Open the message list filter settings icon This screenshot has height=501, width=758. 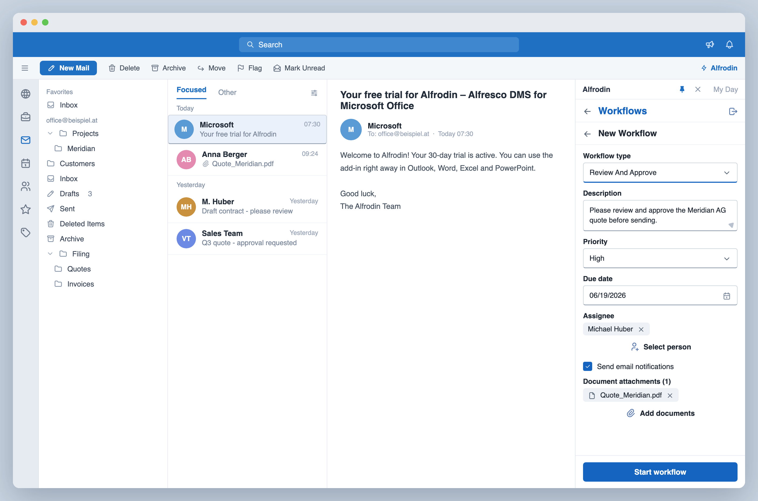click(x=314, y=93)
